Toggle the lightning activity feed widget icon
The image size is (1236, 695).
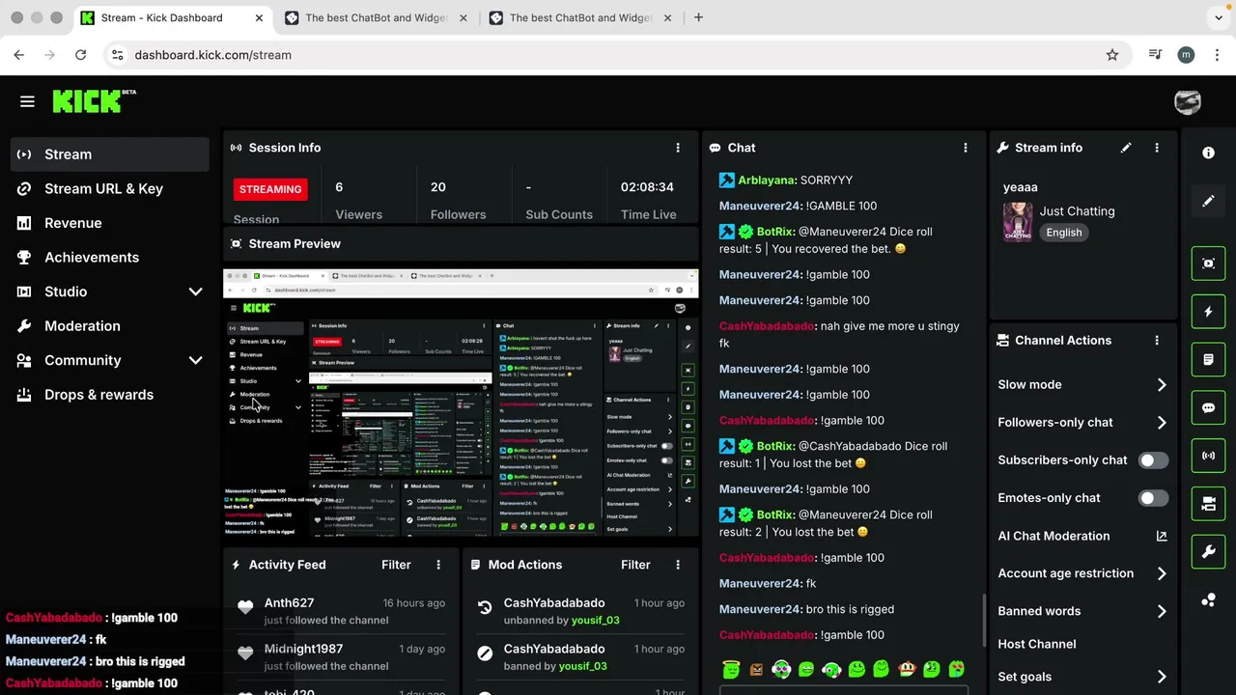click(1208, 312)
